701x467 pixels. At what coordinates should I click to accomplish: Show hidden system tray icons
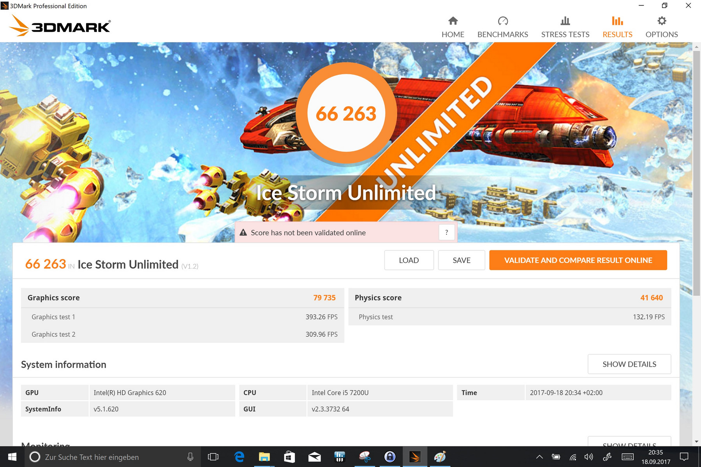[x=539, y=457]
